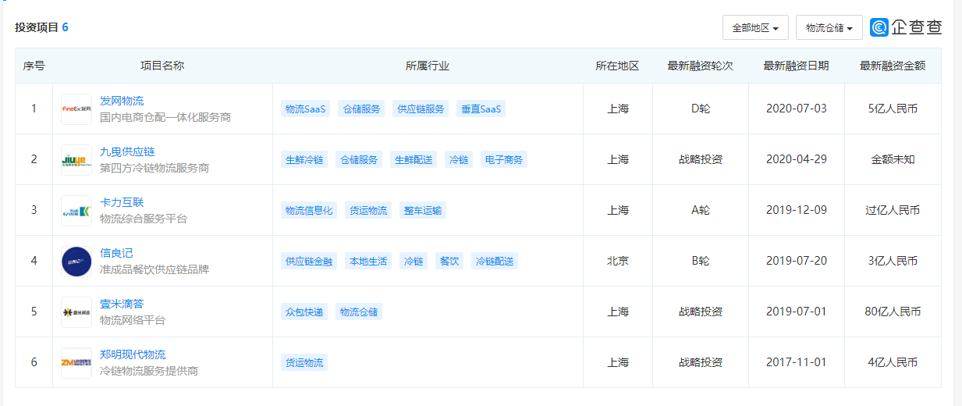Click the 过亿人民币 amount cell
This screenshot has height=406, width=962.
pos(893,210)
